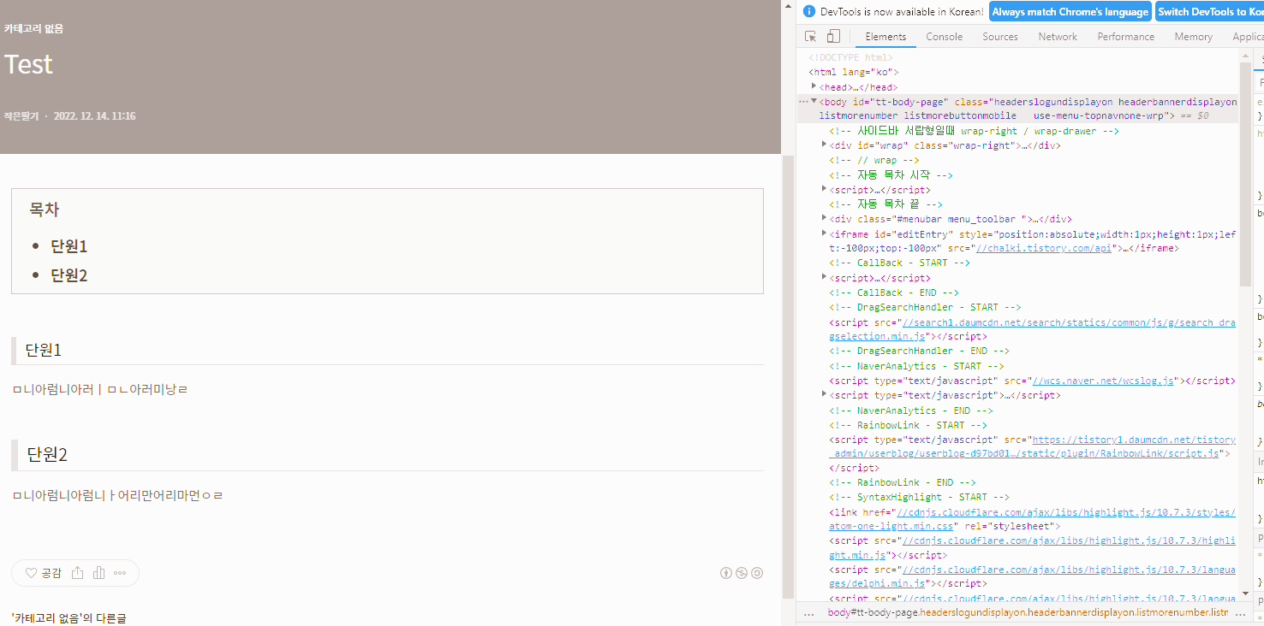The height and width of the screenshot is (626, 1264).
Task: Click the post date 2022. 12. 14. 11:16
Action: (x=94, y=116)
